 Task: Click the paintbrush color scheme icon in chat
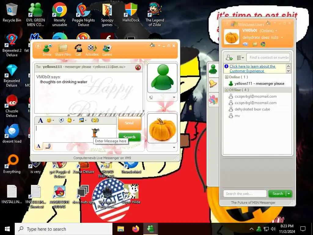[x=153, y=45]
